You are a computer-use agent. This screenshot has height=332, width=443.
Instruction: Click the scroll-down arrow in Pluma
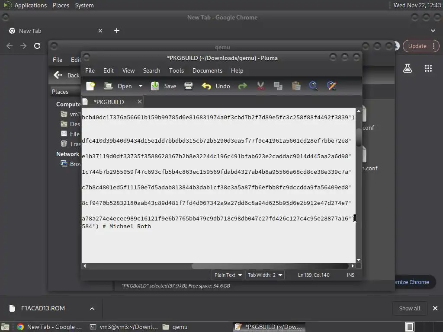(x=359, y=260)
